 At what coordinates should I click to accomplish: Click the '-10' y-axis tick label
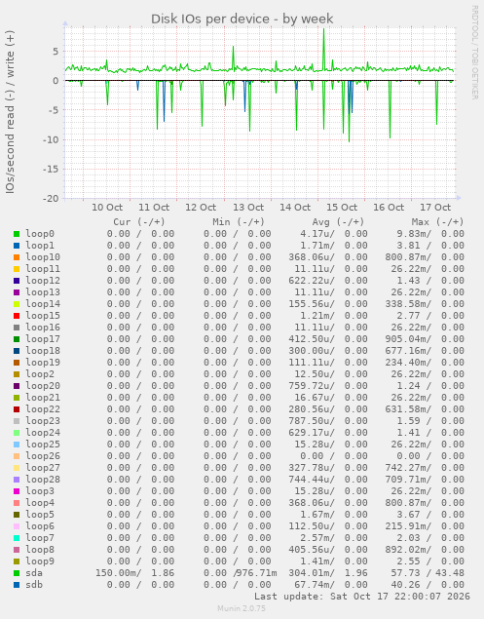[x=51, y=139]
